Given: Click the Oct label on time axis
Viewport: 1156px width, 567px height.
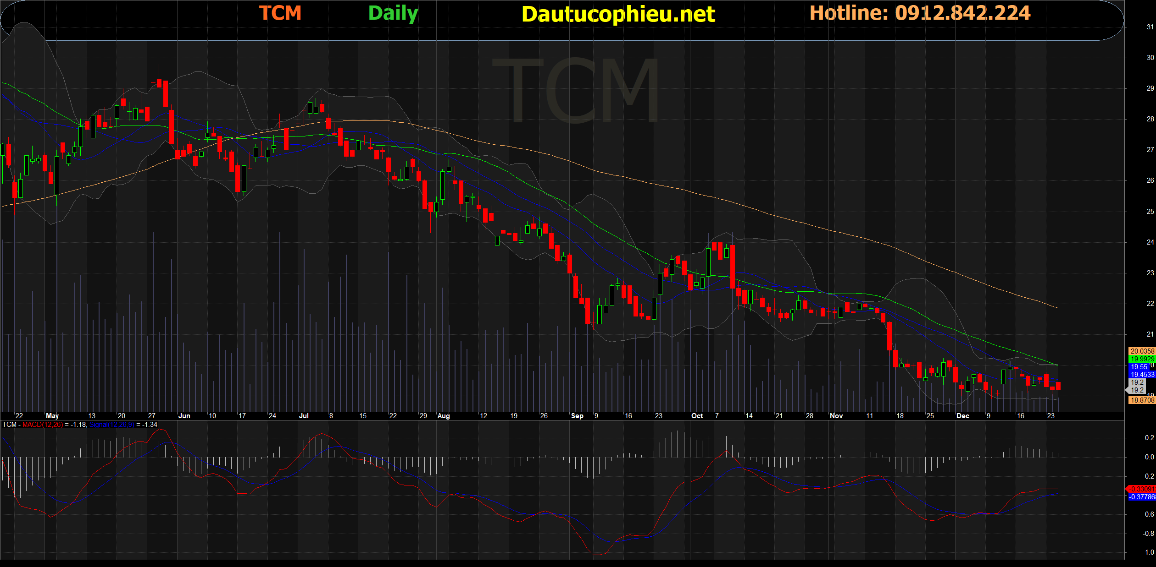Looking at the screenshot, I should pos(697,416).
